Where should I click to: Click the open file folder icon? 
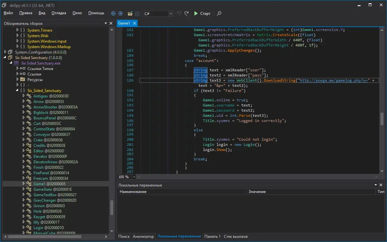click(130, 14)
